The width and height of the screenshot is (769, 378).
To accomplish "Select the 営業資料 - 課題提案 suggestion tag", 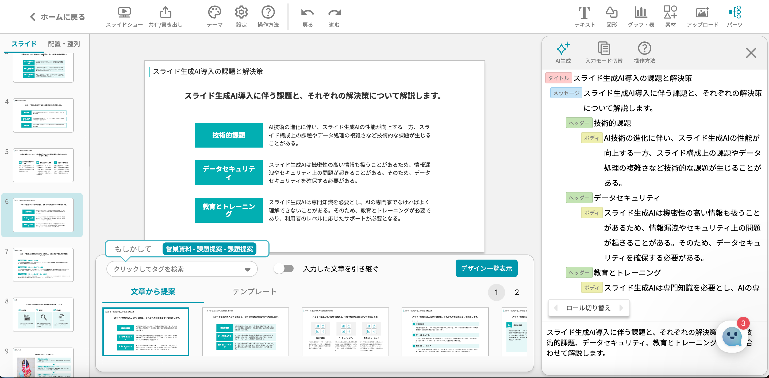I will 209,249.
